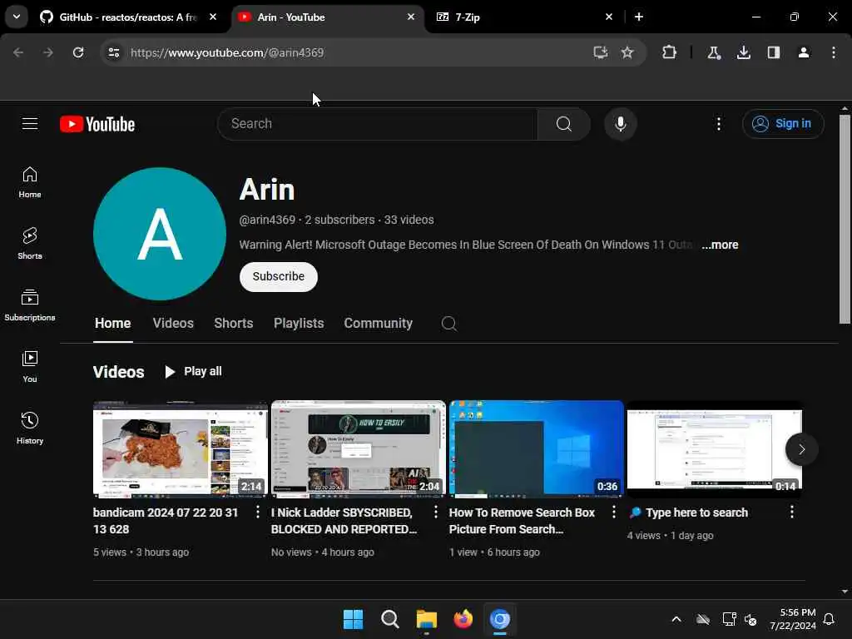Switch to GitHub reactos tab
The height and width of the screenshot is (639, 852).
coord(129,17)
